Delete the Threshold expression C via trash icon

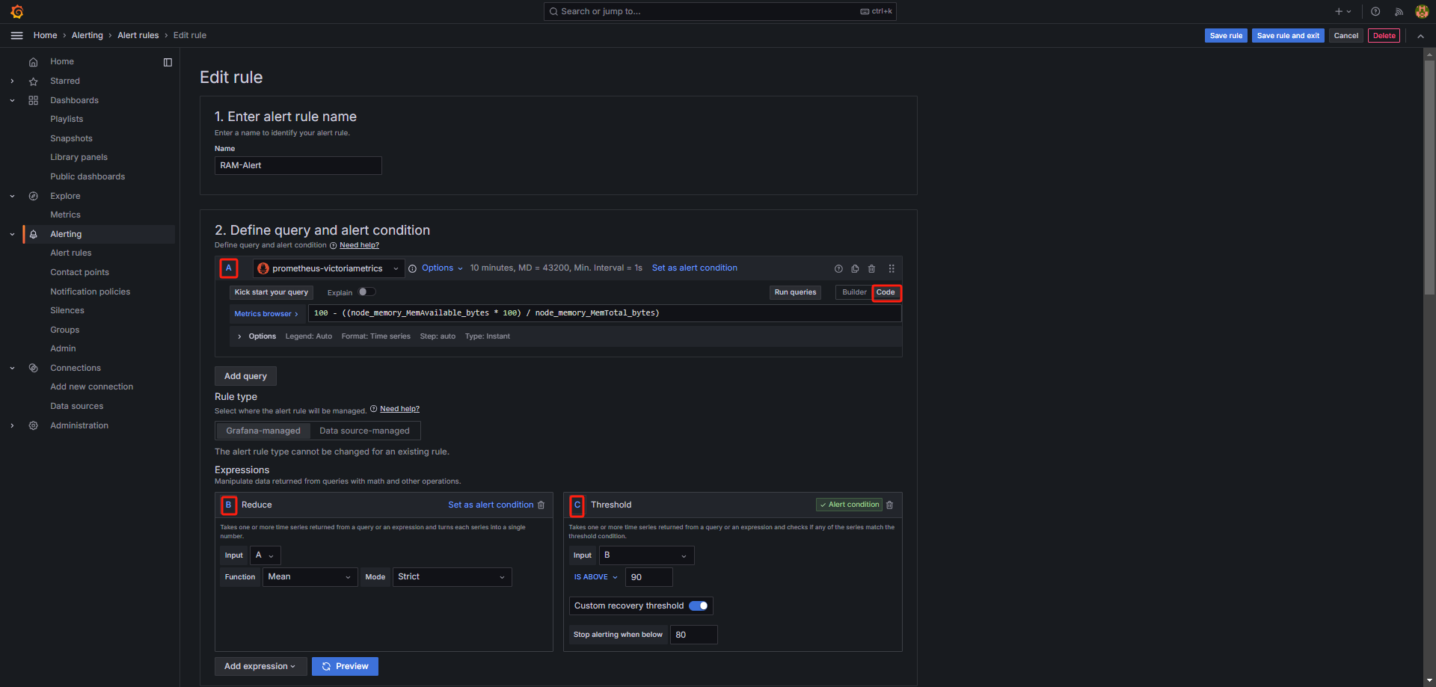click(890, 505)
